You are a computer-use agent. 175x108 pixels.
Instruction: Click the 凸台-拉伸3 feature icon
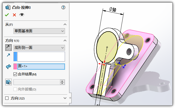[8, 7]
